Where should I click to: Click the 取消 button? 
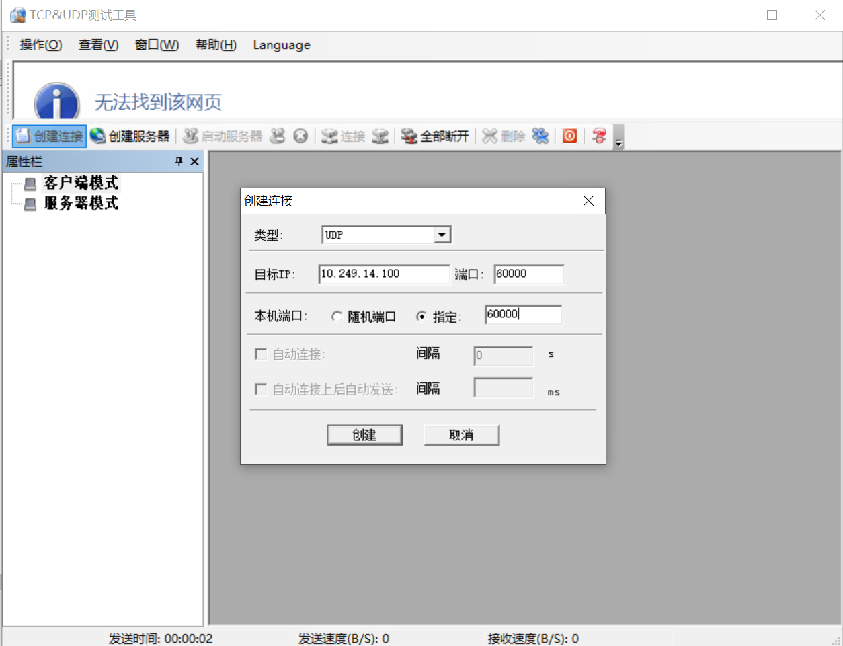click(462, 435)
